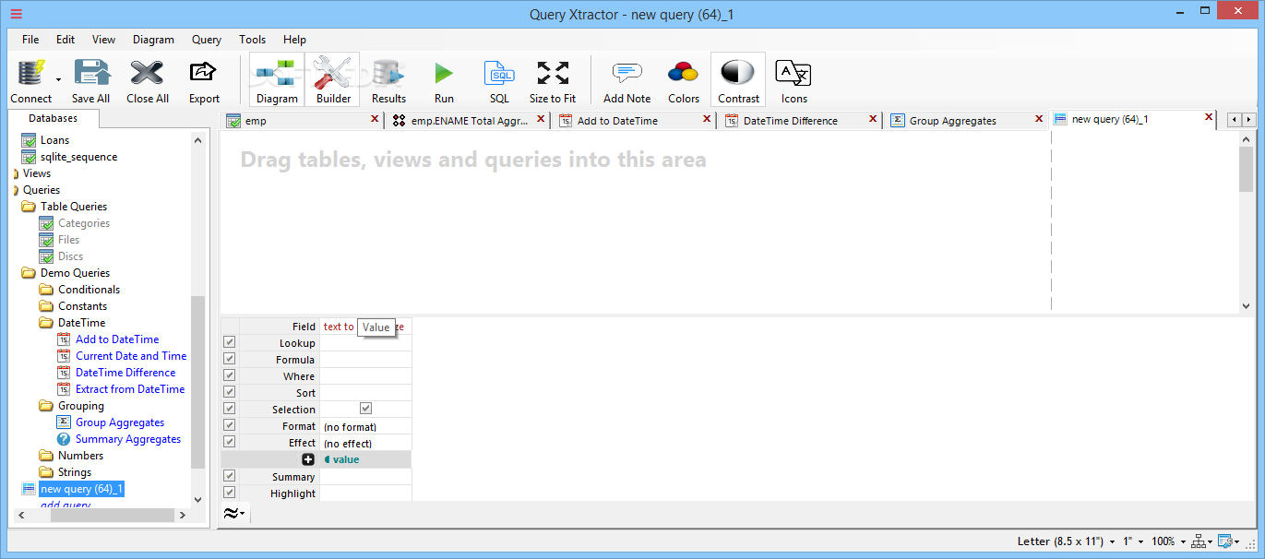Image resolution: width=1265 pixels, height=559 pixels.
Task: Open the View menu
Action: 104,40
